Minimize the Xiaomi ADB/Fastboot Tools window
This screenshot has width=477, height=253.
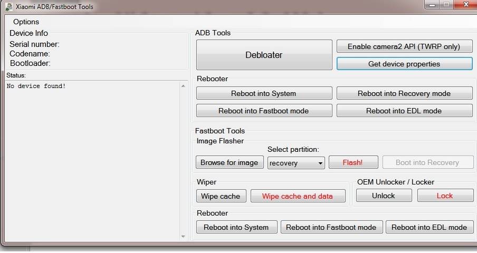(x=432, y=5)
